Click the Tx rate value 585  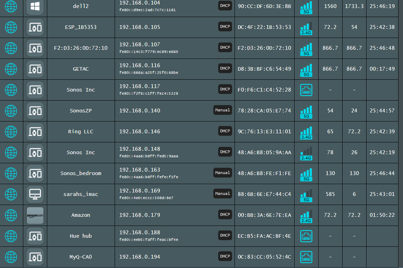[330, 194]
